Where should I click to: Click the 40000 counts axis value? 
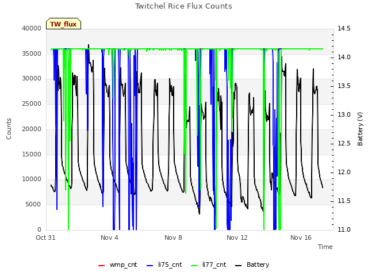(32, 28)
